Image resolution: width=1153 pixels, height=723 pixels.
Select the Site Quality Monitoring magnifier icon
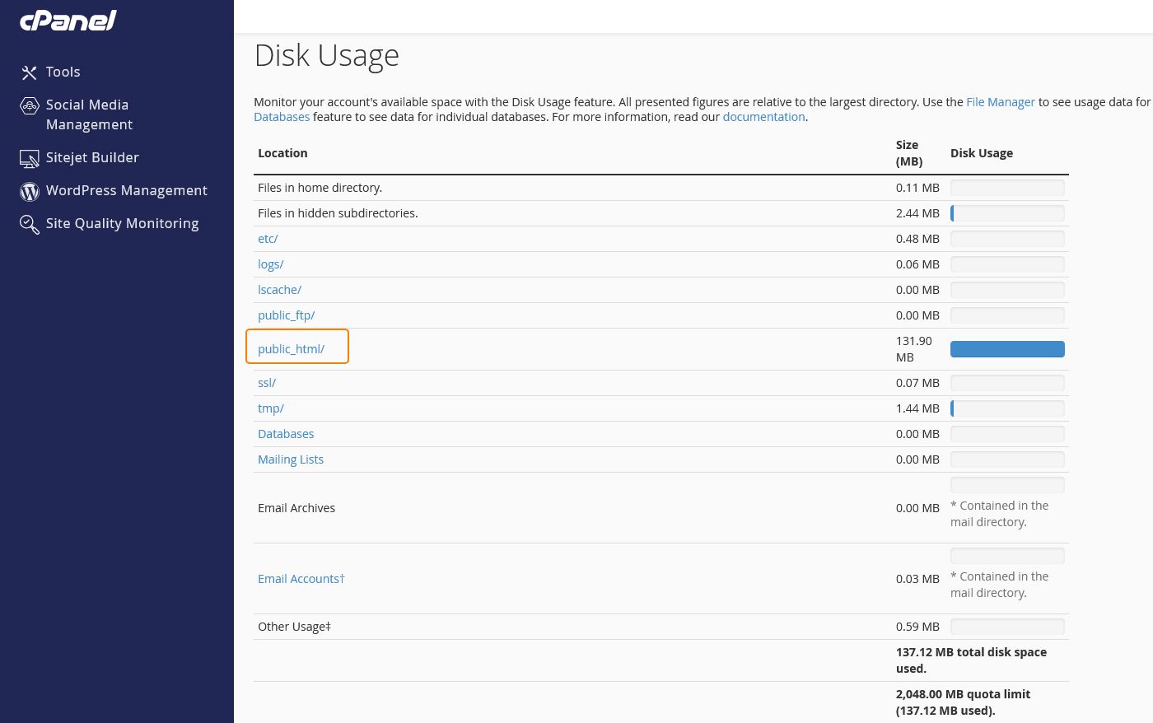coord(30,223)
